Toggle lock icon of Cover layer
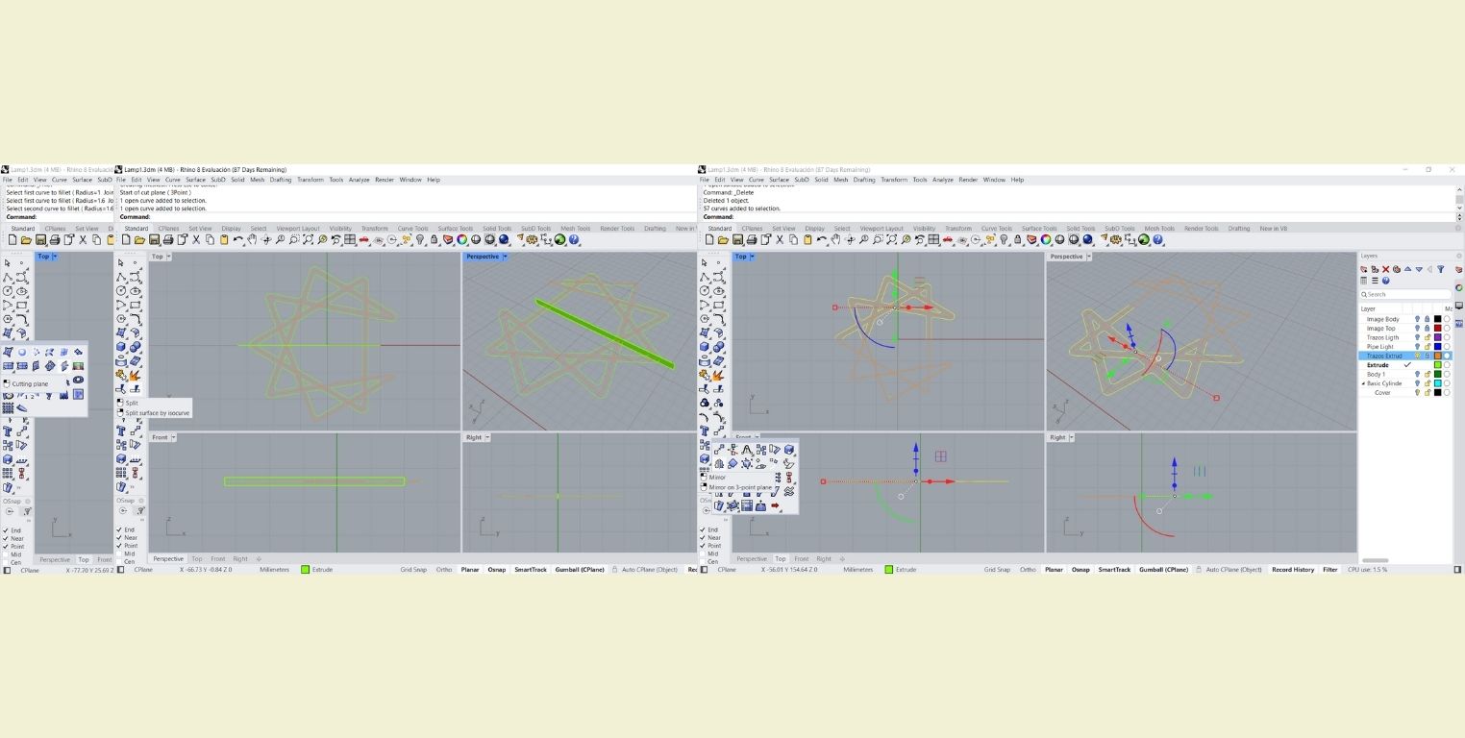The height and width of the screenshot is (738, 1465). click(x=1427, y=392)
